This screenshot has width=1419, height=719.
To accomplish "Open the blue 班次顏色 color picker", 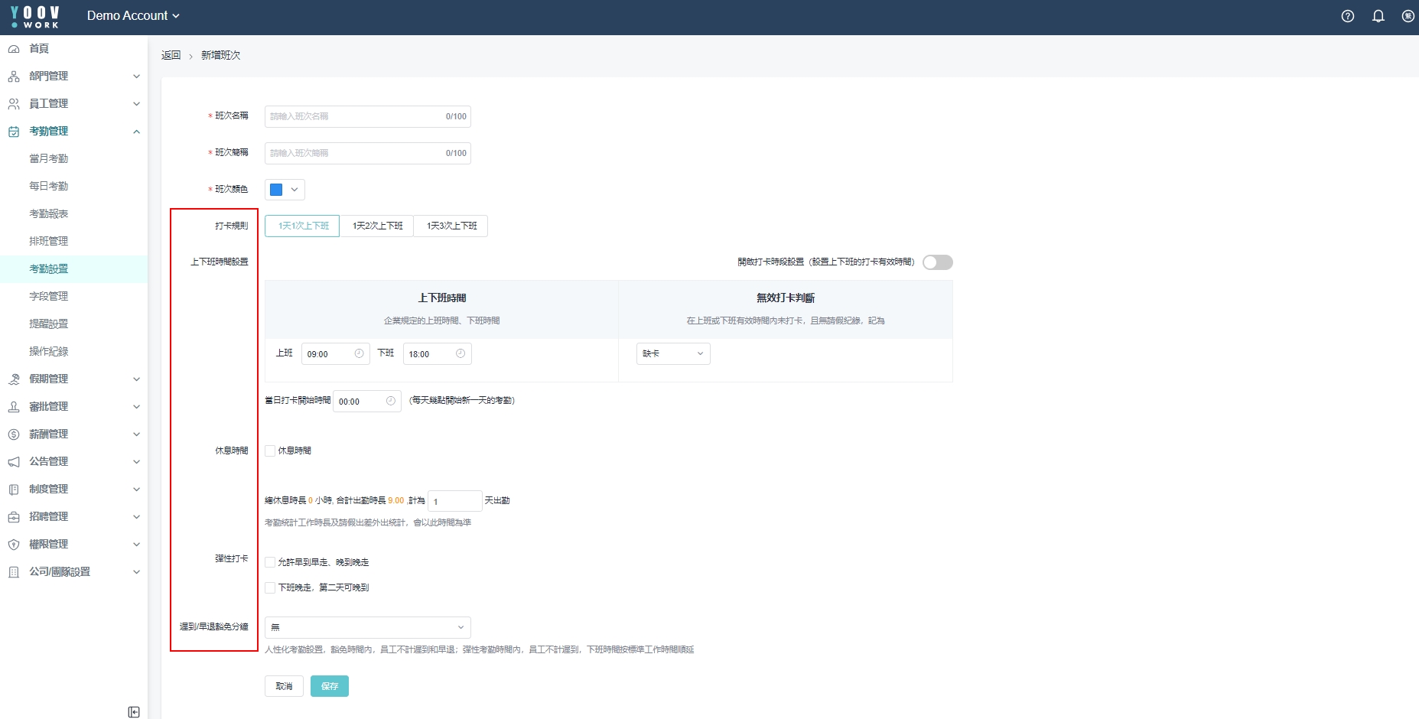I will click(x=285, y=190).
